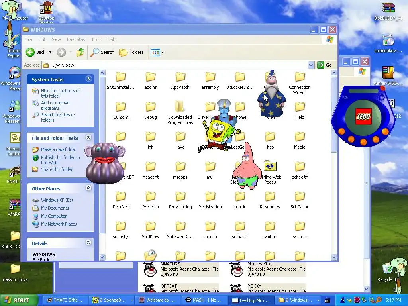Image resolution: width=408 pixels, height=306 pixels.
Task: Click file list scroll up arrow
Action: coord(334,73)
